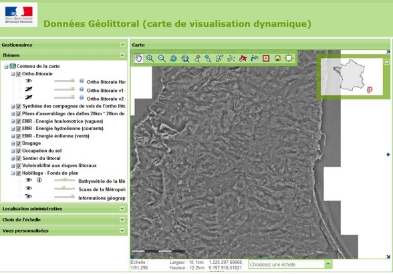Uncheck Sentier du littoral checkbox
Image resolution: width=393 pixels, height=274 pixels.
(x=19, y=159)
